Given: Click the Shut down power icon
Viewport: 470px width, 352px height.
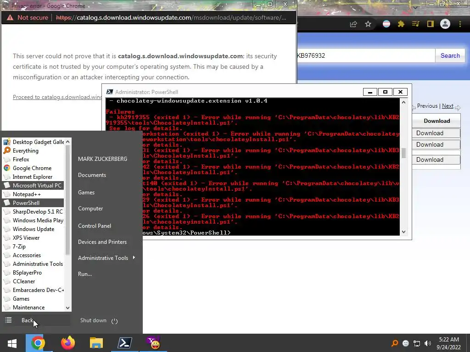Looking at the screenshot, I should click(x=114, y=321).
